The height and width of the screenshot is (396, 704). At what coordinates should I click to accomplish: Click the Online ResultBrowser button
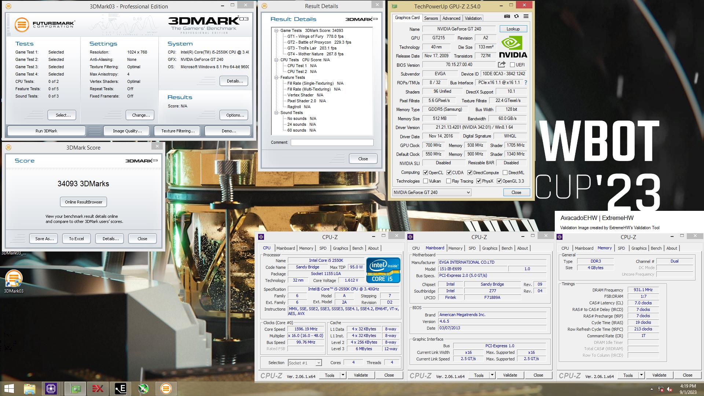point(84,202)
